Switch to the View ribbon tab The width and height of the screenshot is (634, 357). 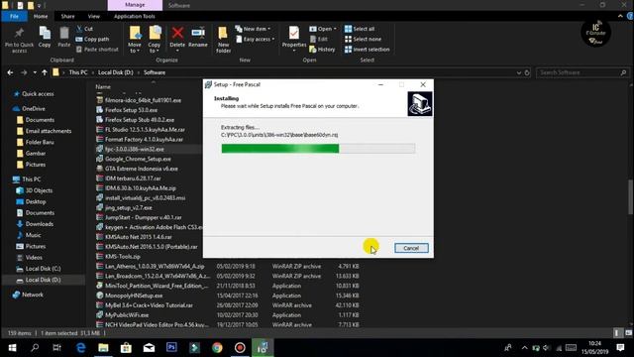click(x=94, y=16)
